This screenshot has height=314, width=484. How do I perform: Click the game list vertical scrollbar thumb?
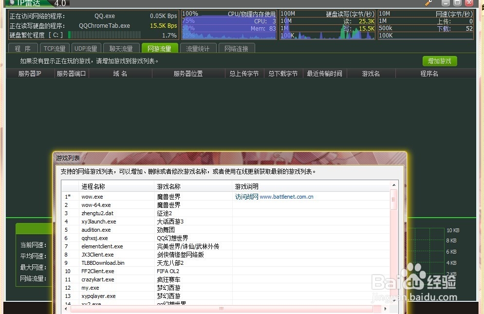[x=393, y=200]
